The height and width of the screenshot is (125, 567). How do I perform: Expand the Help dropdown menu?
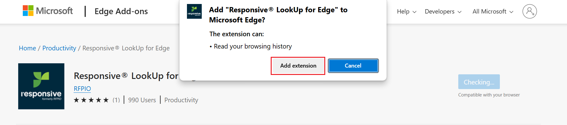pyautogui.click(x=407, y=12)
